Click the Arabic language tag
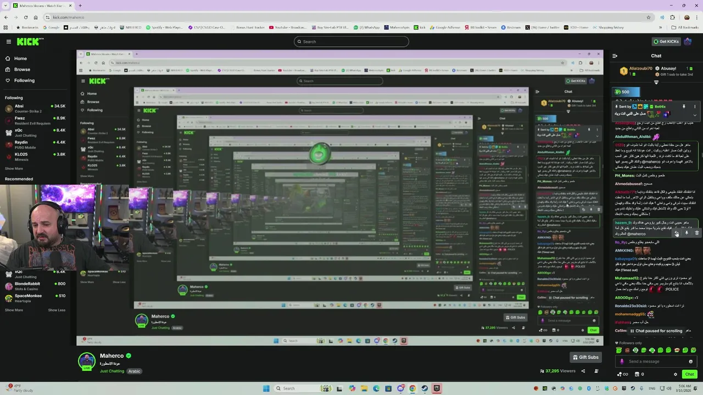Screen dimensions: 703x395 [x=135, y=371]
